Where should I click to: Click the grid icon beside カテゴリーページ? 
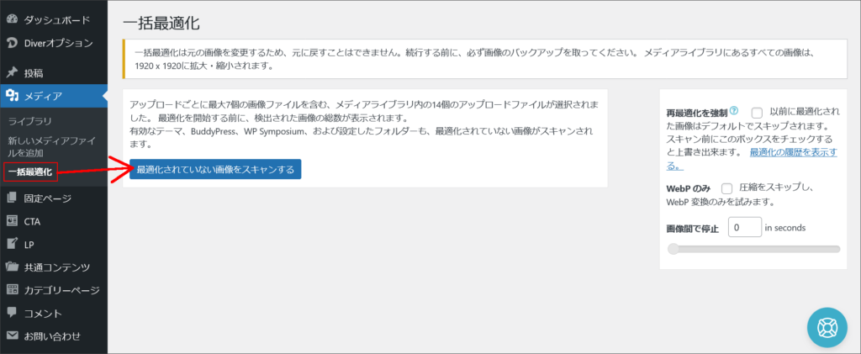coord(12,290)
